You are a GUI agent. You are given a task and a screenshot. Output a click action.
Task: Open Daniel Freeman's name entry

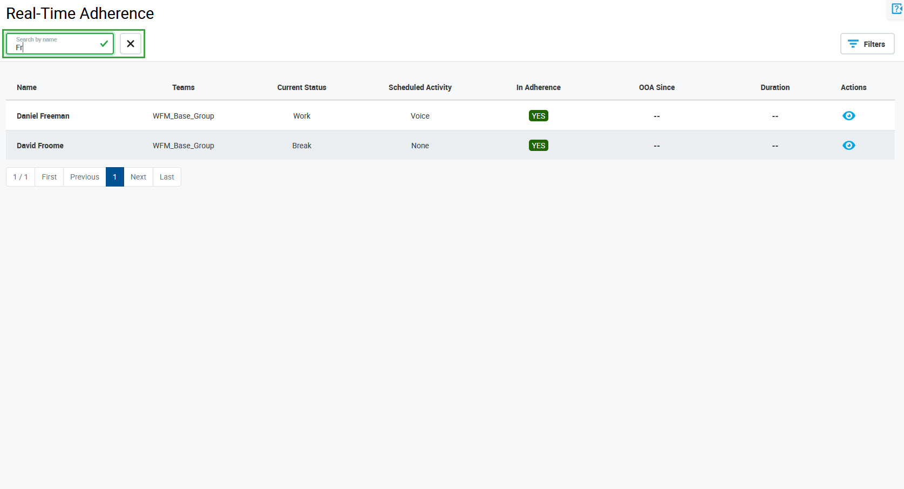click(43, 116)
